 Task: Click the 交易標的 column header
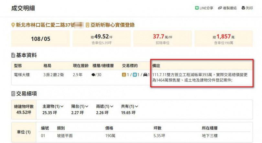tap(130, 66)
